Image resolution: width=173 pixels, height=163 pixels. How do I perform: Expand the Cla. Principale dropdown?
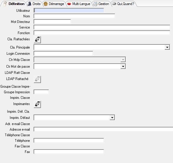click(x=167, y=47)
